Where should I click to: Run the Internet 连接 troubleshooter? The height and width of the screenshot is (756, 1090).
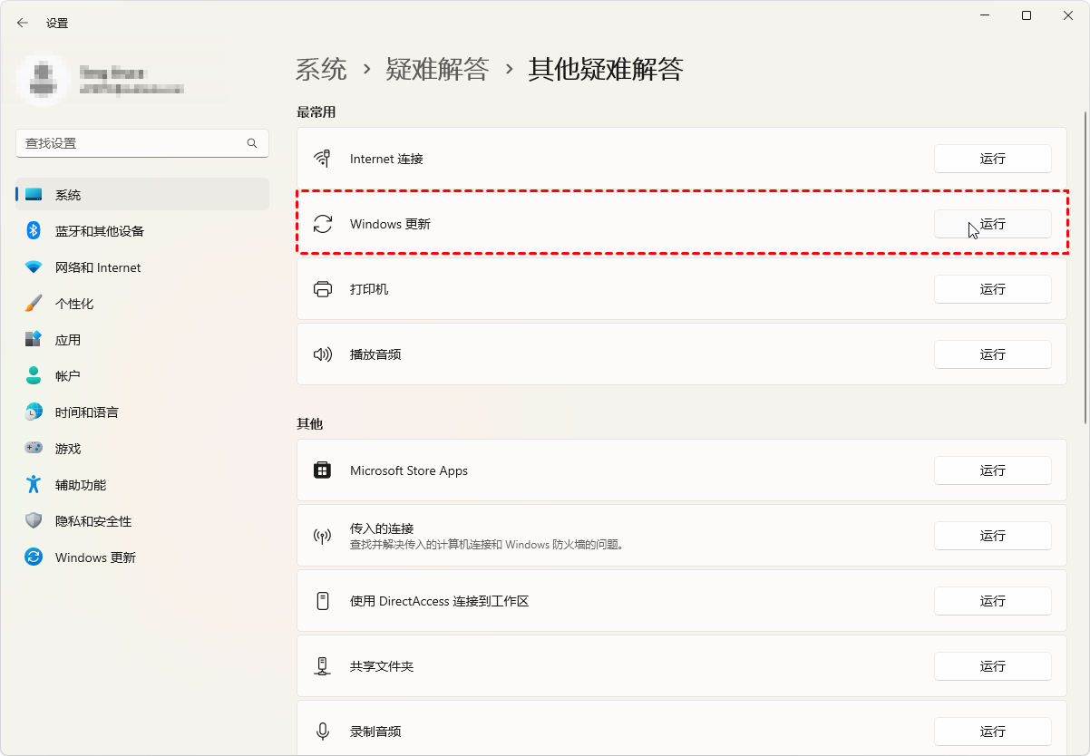point(992,159)
